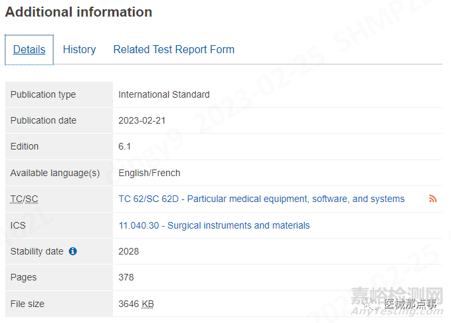
Task: Click the page count 378
Action: pos(126,277)
